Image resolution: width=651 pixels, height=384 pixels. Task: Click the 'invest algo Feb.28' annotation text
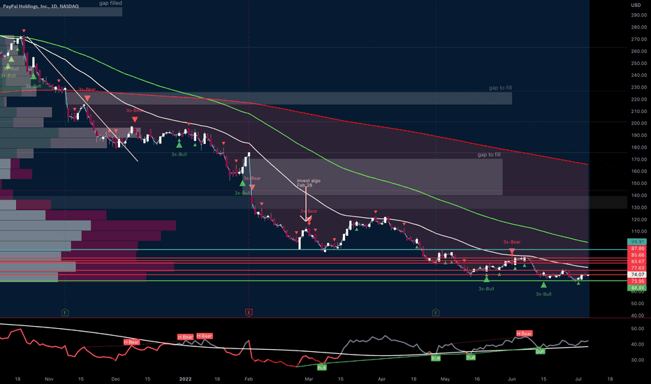(309, 183)
